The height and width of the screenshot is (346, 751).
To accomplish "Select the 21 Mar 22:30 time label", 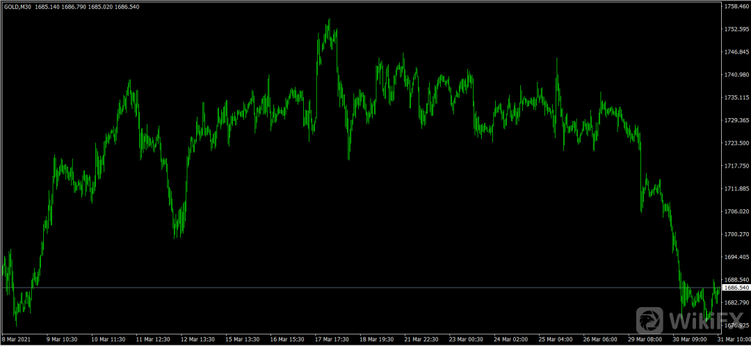I will pos(419,340).
